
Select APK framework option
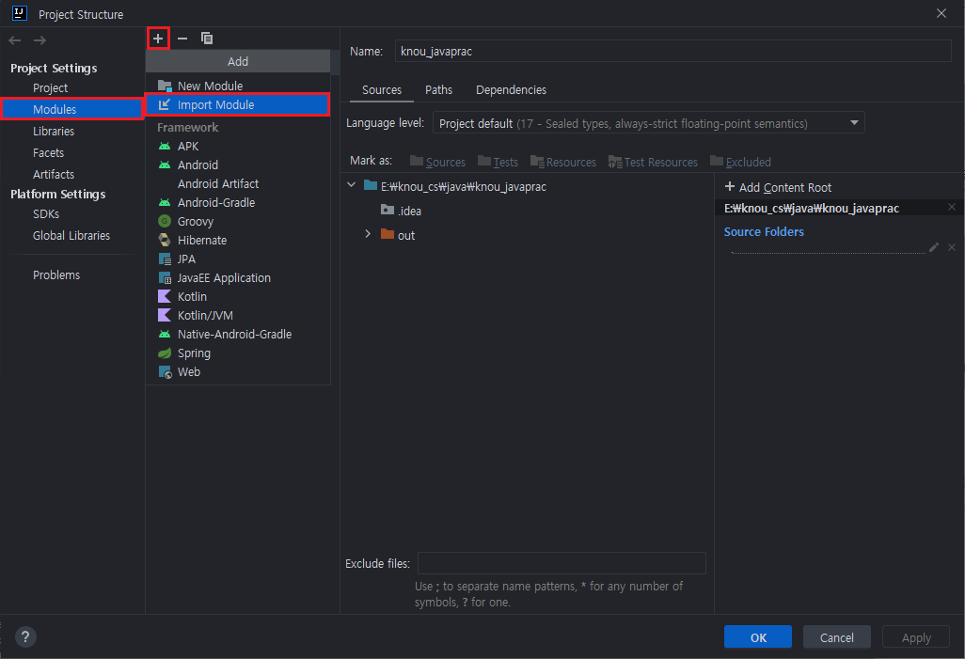click(238, 146)
